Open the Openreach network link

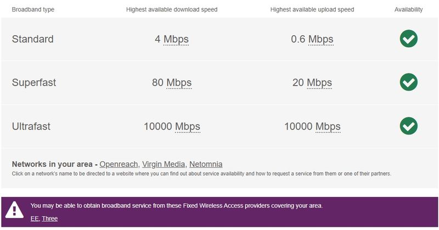pos(119,164)
